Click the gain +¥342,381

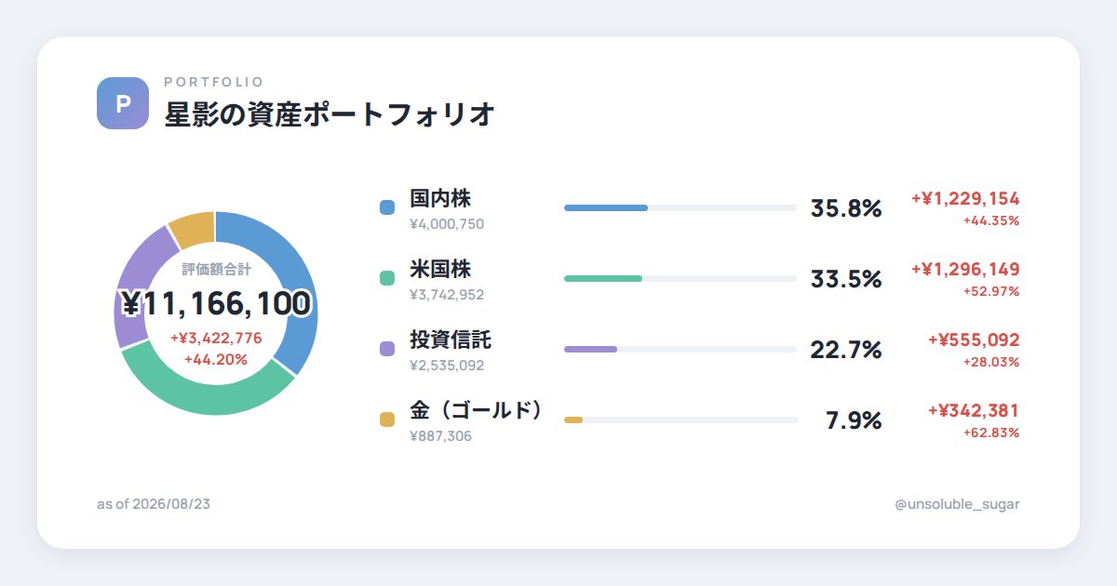tap(974, 410)
